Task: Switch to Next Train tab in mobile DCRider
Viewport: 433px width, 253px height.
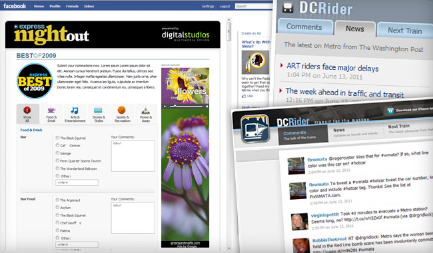Action: click(x=405, y=30)
